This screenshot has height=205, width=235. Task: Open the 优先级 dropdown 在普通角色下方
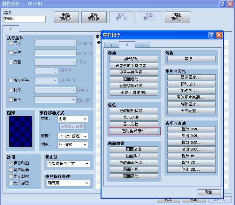tap(69, 164)
